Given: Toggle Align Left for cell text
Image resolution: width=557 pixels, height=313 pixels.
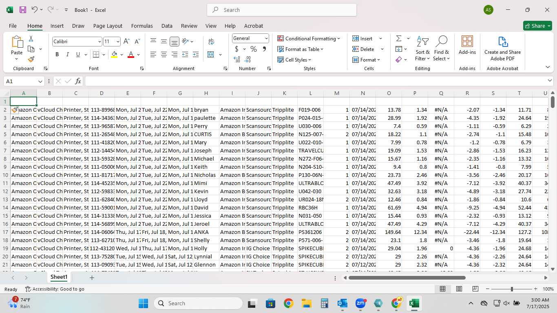Looking at the screenshot, I should point(153,54).
